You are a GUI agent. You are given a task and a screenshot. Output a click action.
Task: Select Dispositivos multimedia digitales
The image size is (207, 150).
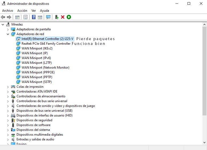40,135
